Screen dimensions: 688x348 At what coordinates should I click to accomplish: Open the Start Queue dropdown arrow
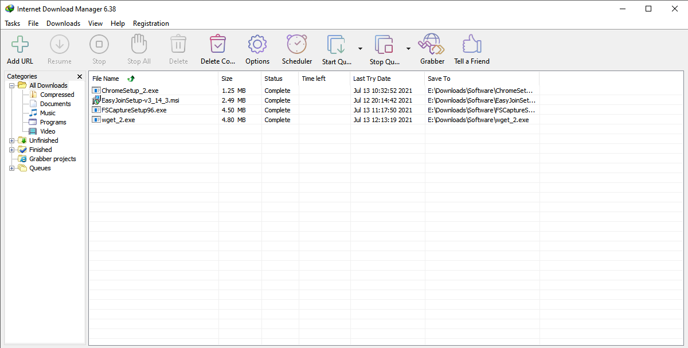click(360, 49)
